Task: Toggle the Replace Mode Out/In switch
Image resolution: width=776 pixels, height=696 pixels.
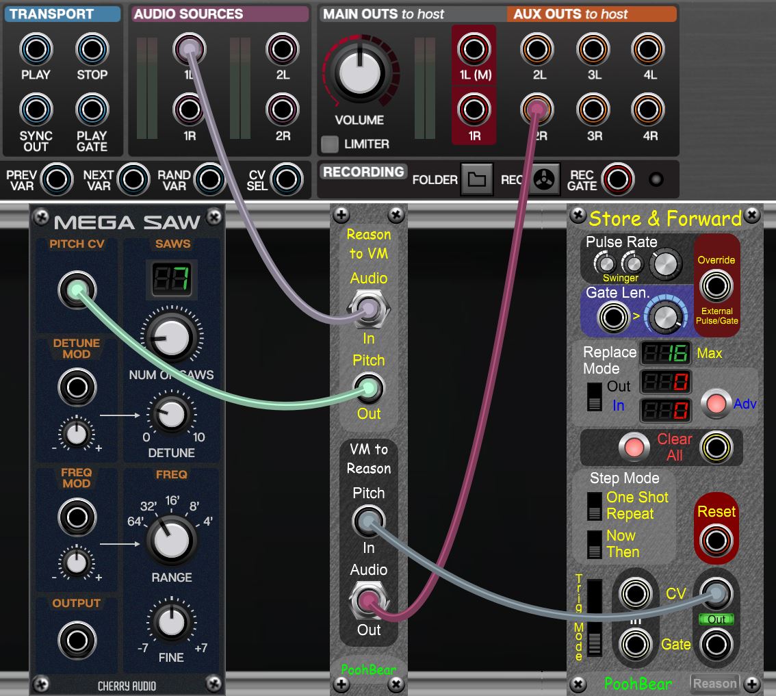Action: click(x=595, y=397)
